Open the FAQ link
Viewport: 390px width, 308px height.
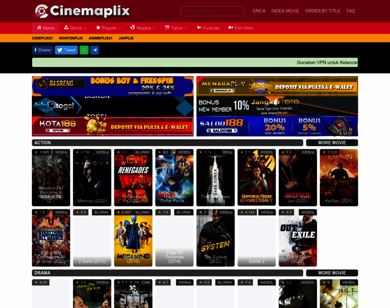point(350,11)
